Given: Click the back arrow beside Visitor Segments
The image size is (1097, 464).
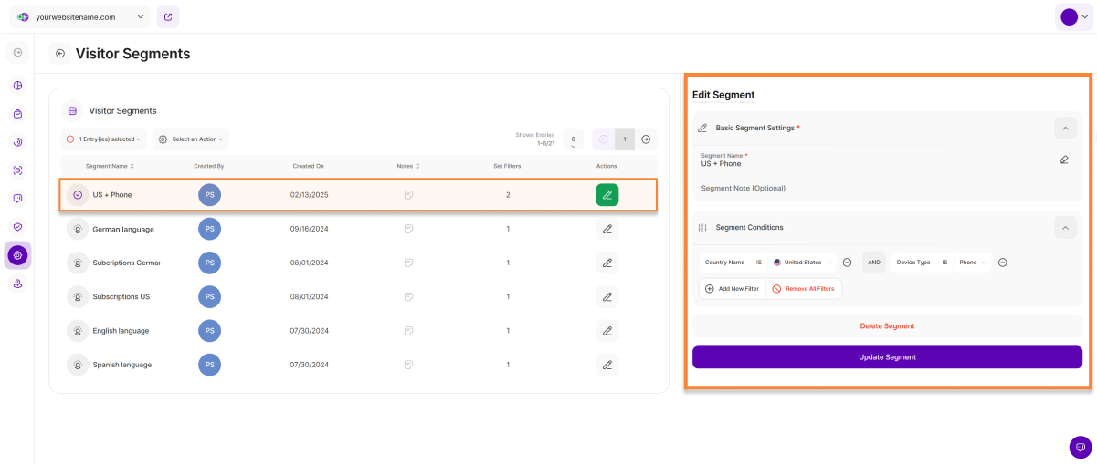Looking at the screenshot, I should coord(60,54).
